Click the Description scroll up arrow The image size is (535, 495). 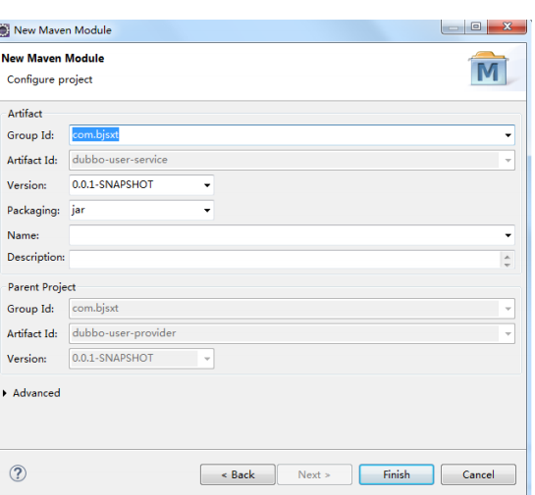(508, 257)
